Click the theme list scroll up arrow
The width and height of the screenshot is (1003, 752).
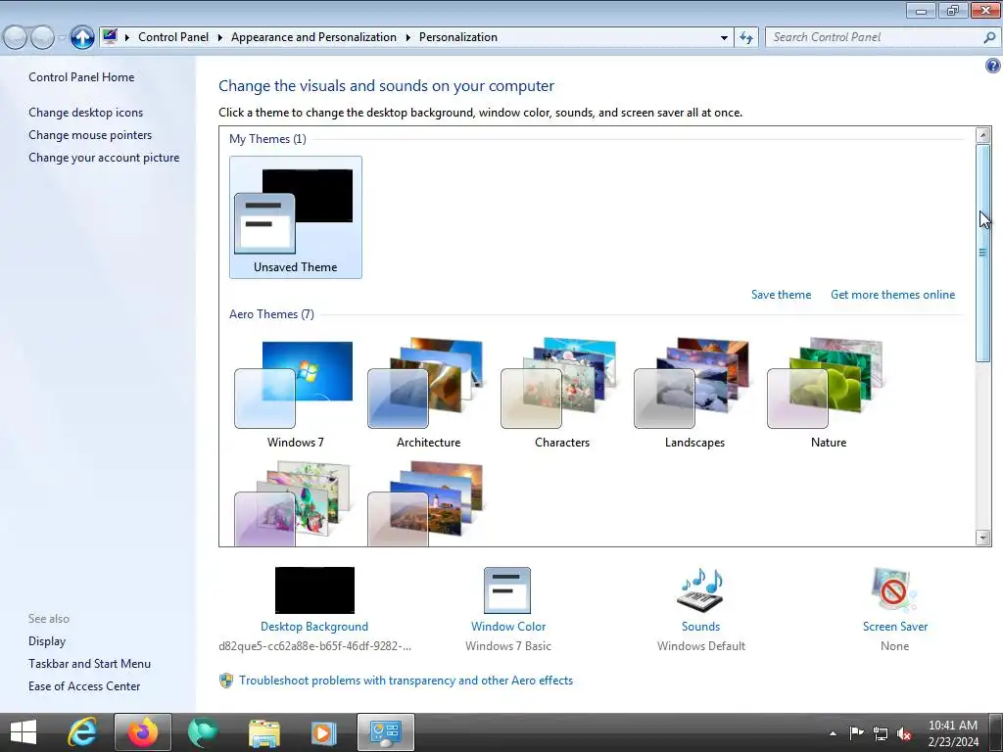tap(983, 135)
